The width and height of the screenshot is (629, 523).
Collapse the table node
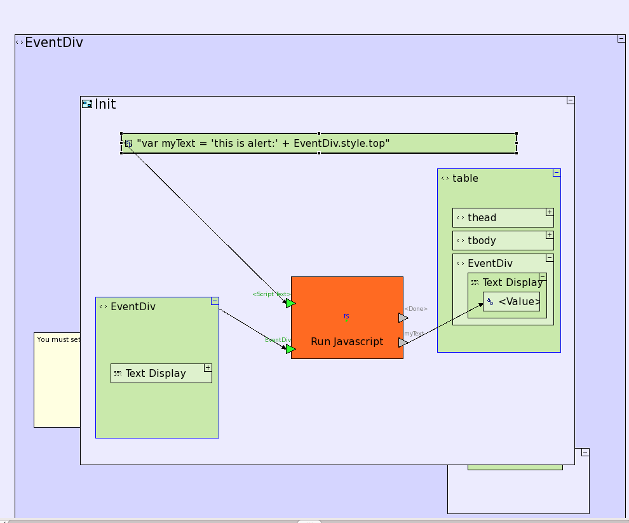click(557, 172)
